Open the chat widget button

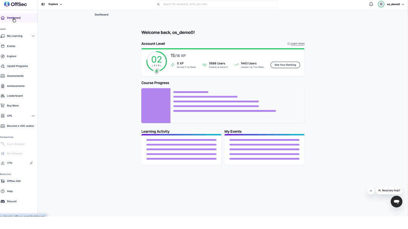tap(396, 202)
